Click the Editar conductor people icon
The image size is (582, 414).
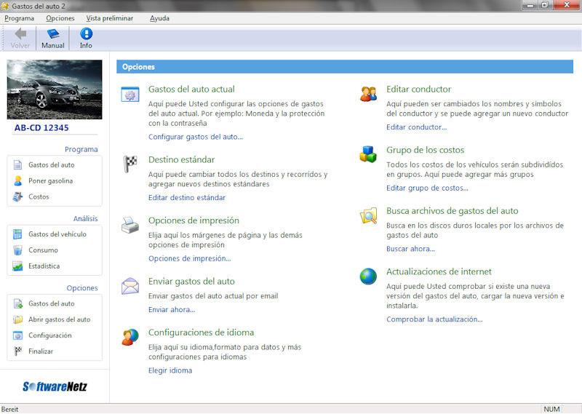(x=368, y=94)
